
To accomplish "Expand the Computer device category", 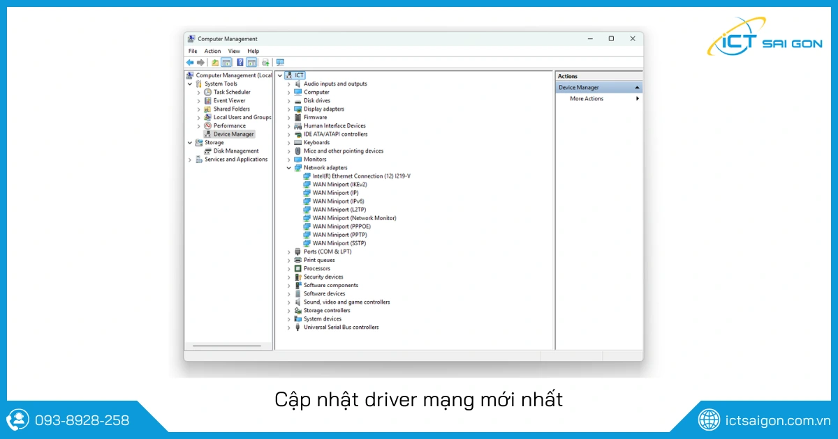I will tap(288, 92).
